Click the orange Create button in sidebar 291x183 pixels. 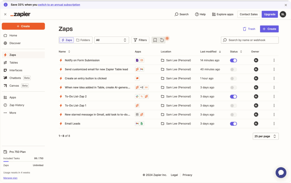tap(23, 26)
